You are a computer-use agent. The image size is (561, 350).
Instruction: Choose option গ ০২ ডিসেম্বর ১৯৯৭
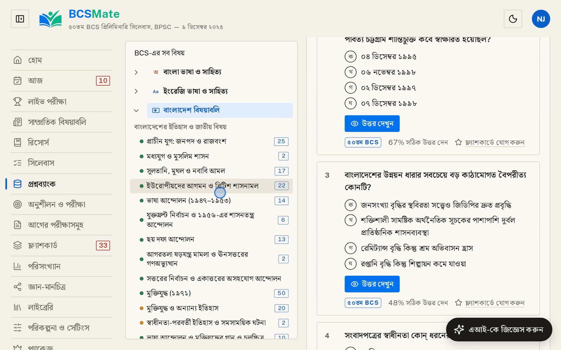coord(380,88)
